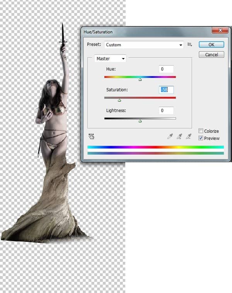Activate the on-image targeted adjustment hand tool
Viewport: 232px width, 293px height.
coord(92,136)
